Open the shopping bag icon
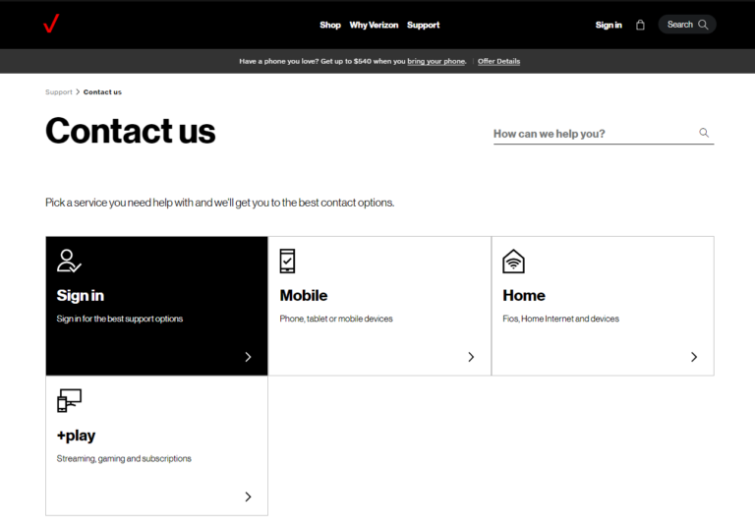 tap(640, 25)
